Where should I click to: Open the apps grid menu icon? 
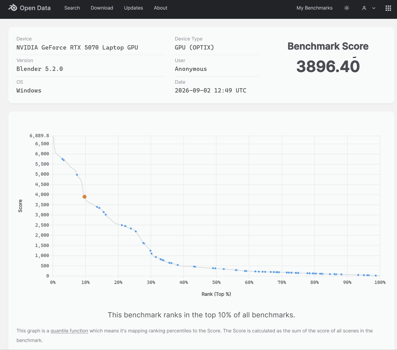(388, 8)
